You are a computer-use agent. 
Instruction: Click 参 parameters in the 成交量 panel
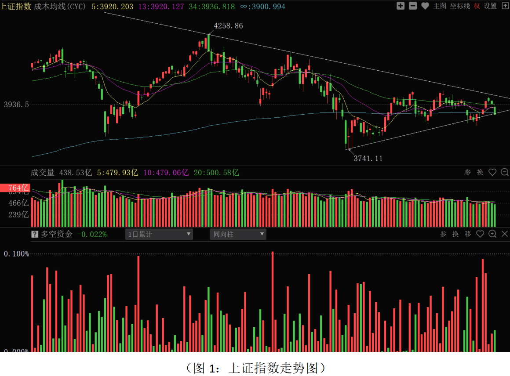pyautogui.click(x=468, y=172)
